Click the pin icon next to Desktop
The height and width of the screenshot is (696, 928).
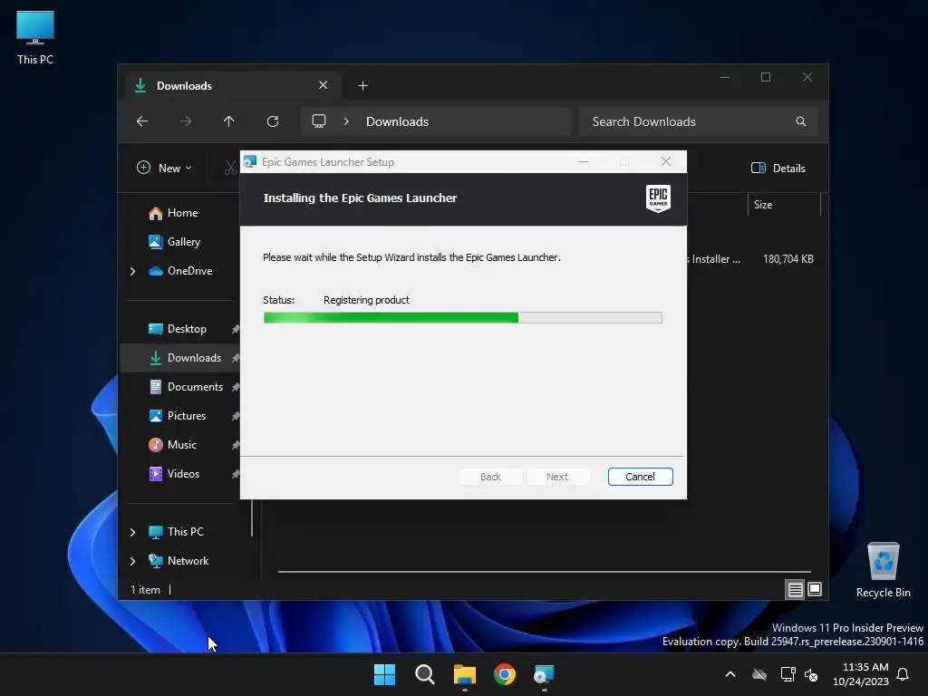point(236,329)
